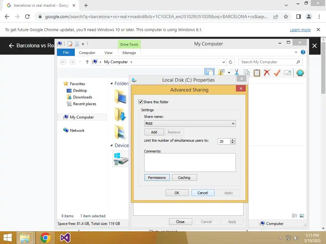Switch to the View ribbon tab
Viewport: 326px width, 244px height.
tap(108, 53)
